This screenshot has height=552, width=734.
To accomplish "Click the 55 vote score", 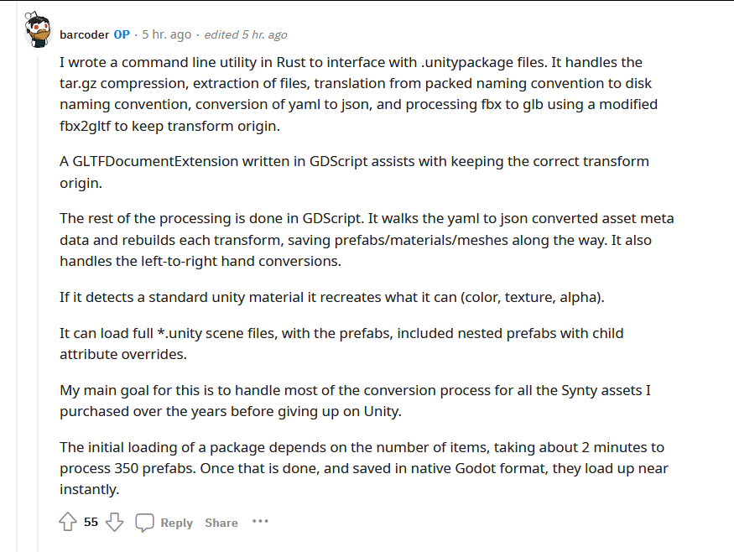I will [x=91, y=522].
